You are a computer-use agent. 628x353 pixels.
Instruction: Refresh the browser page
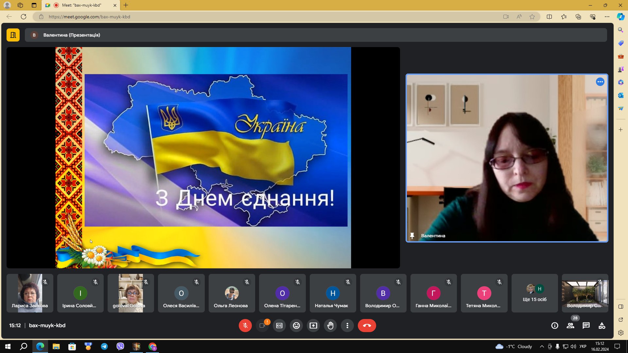coord(24,17)
